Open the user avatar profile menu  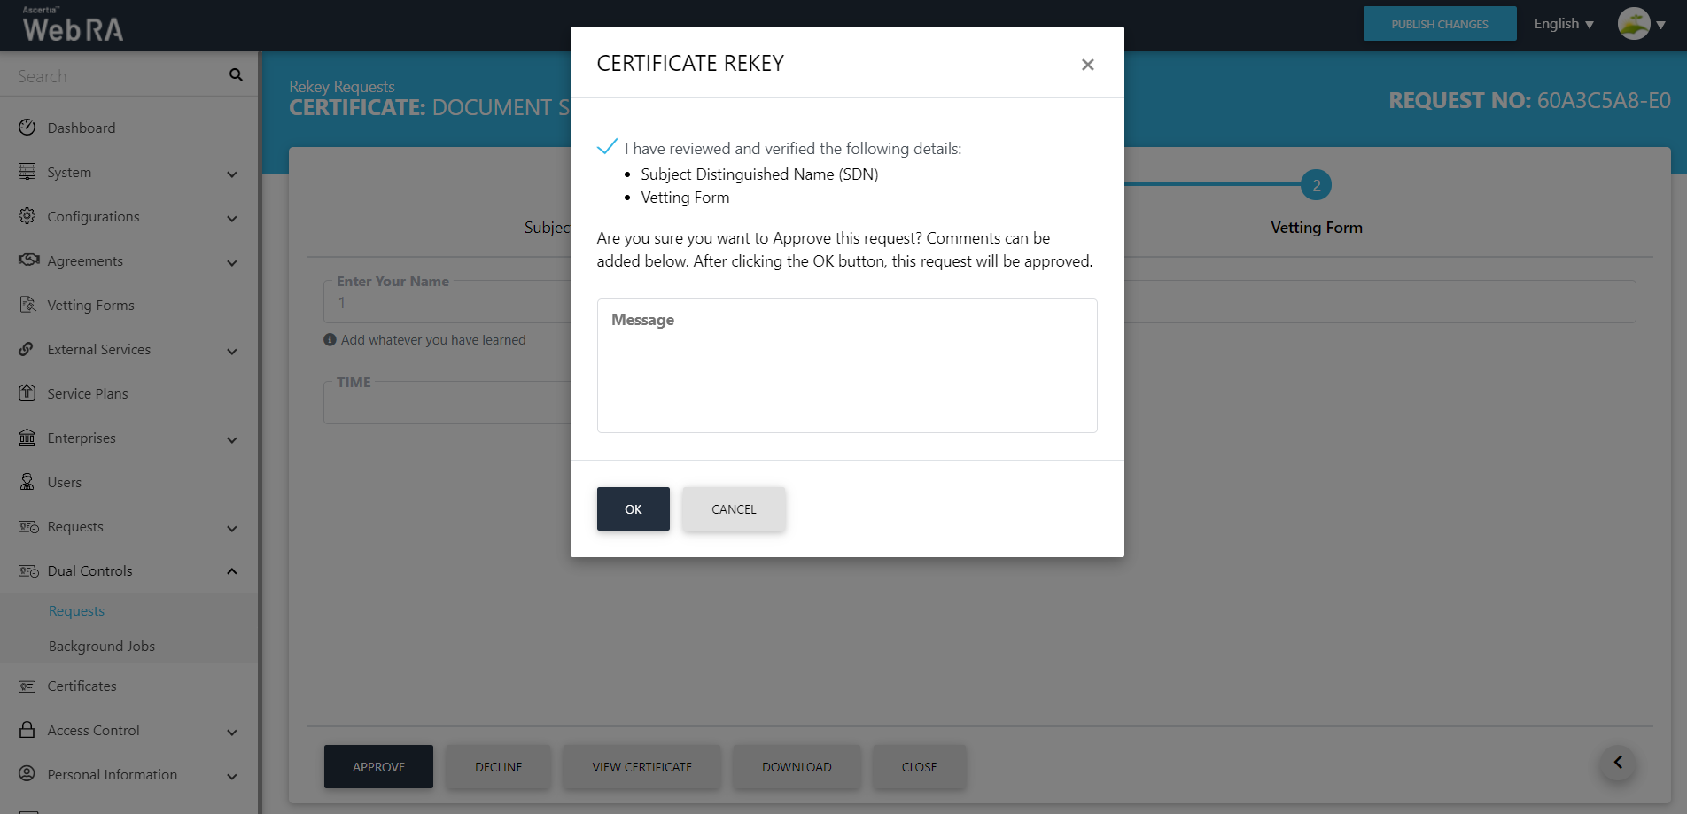pyautogui.click(x=1634, y=24)
